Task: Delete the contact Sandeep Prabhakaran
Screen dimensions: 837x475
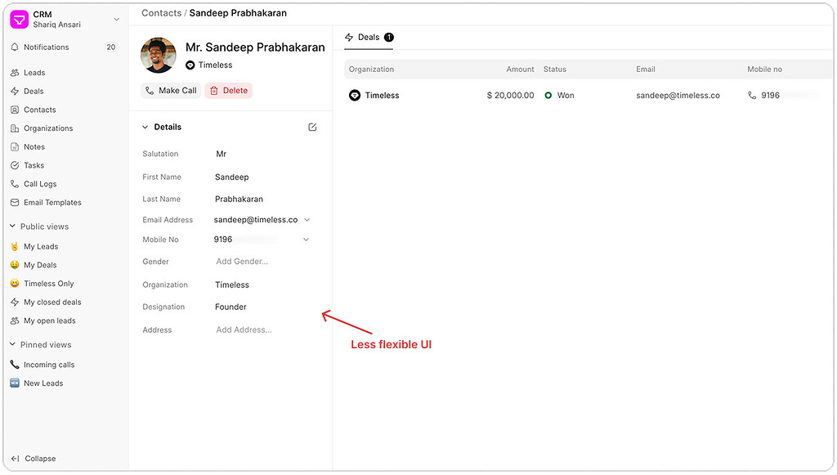Action: [228, 90]
